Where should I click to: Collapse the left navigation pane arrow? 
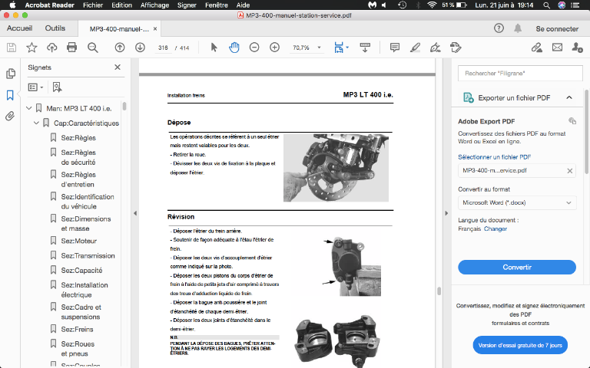click(x=135, y=213)
